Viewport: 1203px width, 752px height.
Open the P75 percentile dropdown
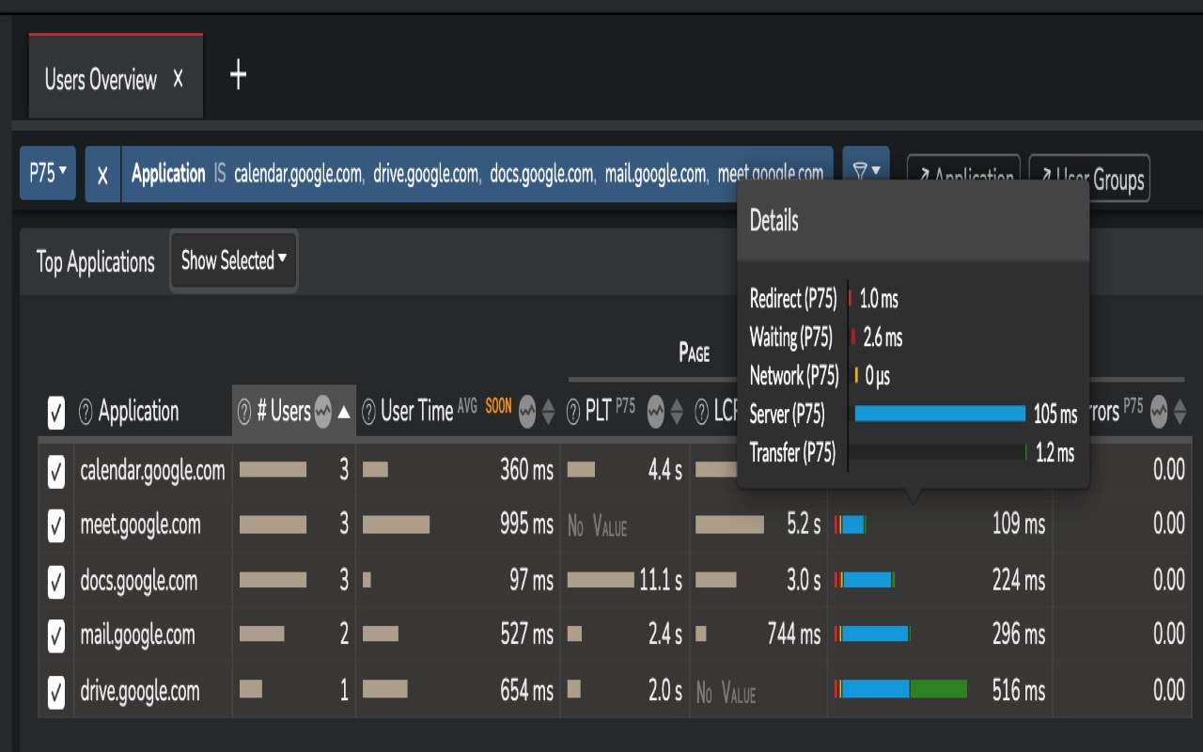(x=48, y=173)
